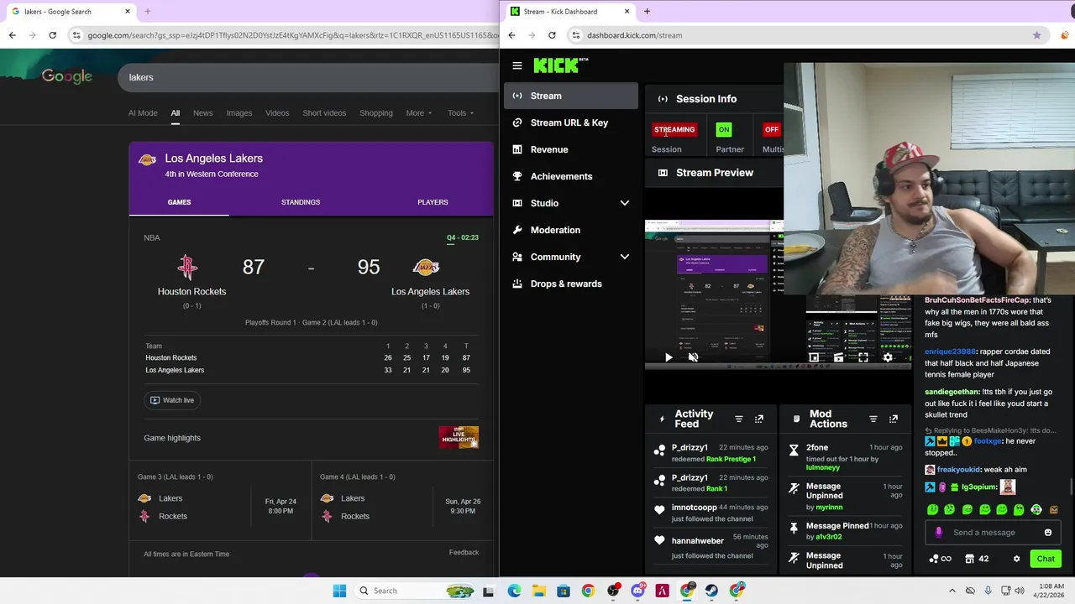This screenshot has height=604, width=1075.
Task: Click Feedback link under Lakers card
Action: coord(464,552)
